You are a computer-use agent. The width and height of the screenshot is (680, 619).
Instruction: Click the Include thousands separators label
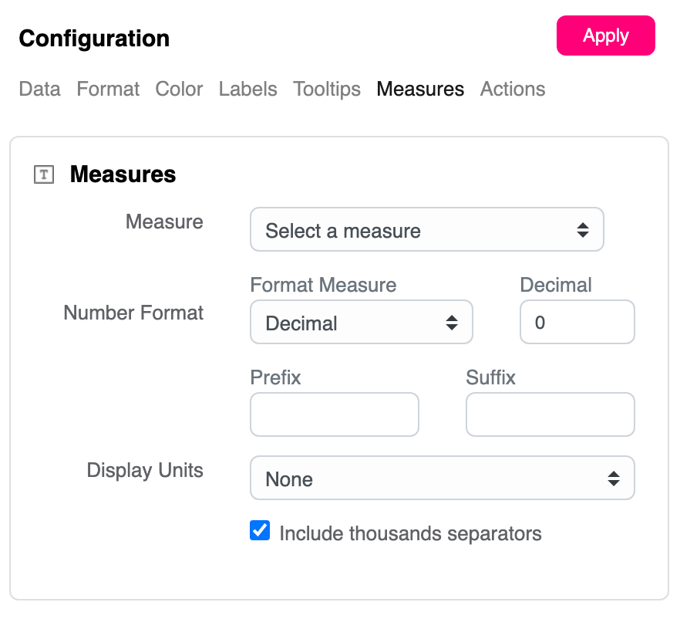(x=410, y=533)
